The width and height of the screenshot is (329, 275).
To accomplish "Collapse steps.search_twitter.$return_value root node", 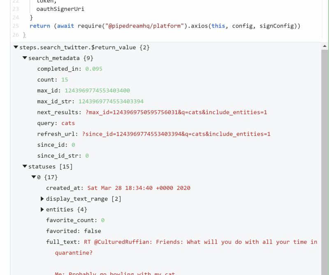I will point(16,47).
